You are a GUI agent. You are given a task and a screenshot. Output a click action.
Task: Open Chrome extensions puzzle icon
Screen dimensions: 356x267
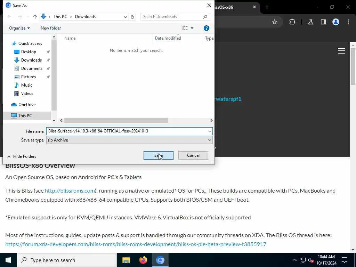tap(292, 22)
